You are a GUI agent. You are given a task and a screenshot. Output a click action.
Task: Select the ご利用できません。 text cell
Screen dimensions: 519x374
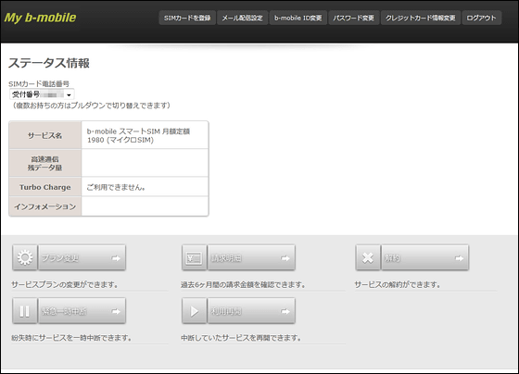(x=145, y=187)
